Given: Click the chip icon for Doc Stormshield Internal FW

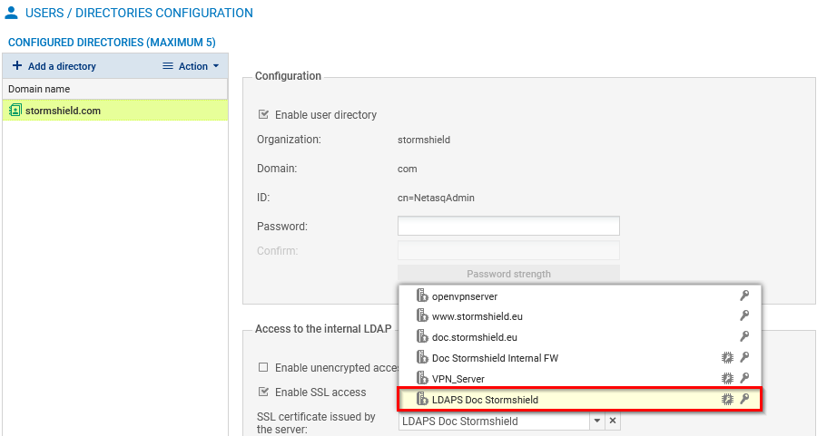Looking at the screenshot, I should coord(726,358).
